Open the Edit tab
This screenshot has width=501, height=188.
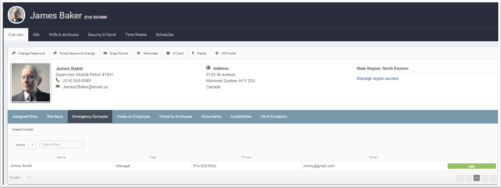(x=36, y=35)
